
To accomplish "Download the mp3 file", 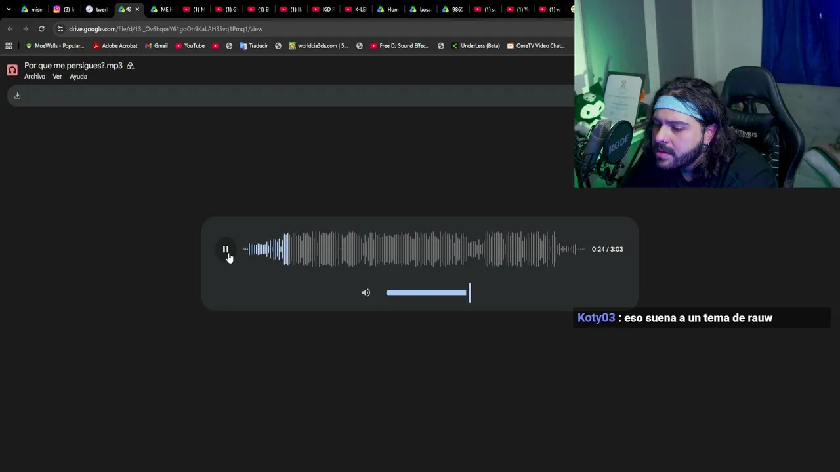I will [18, 96].
